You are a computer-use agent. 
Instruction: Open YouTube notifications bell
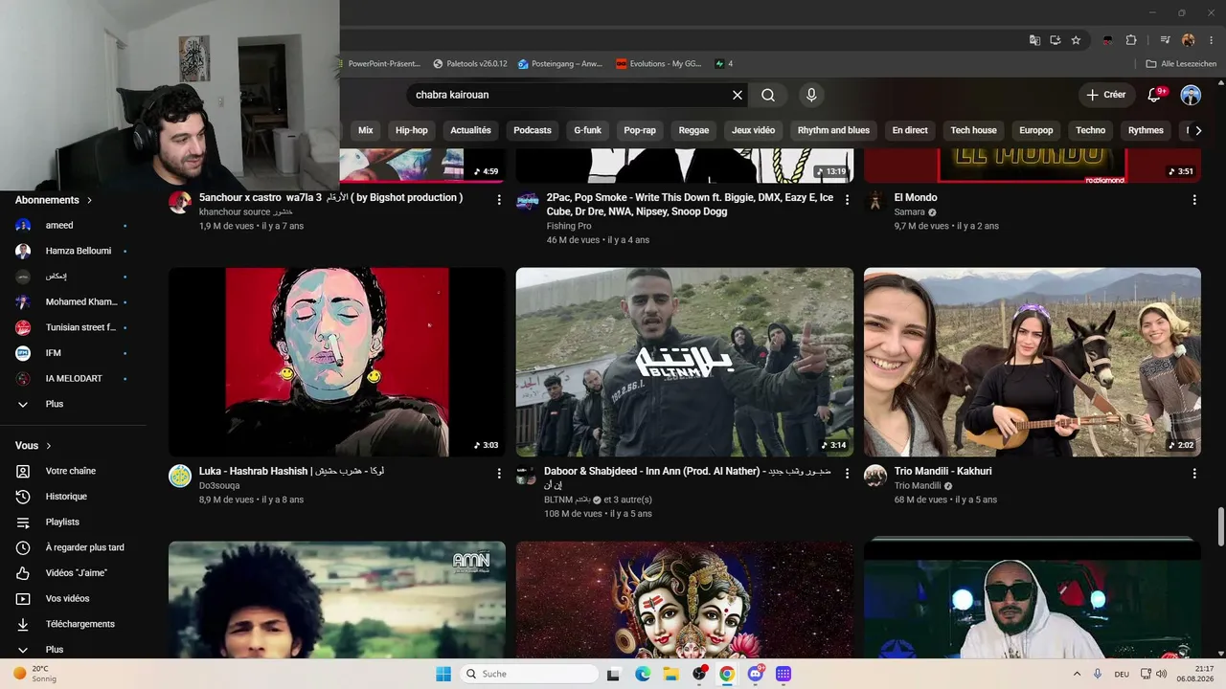1155,95
